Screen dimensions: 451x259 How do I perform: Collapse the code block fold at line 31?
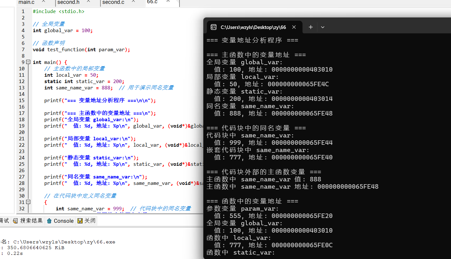click(28, 202)
